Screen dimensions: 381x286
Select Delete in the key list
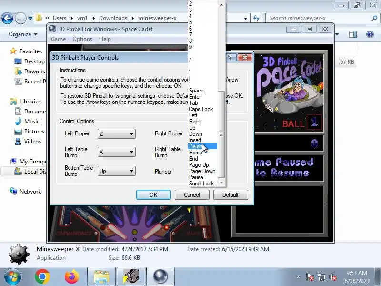[203, 146]
